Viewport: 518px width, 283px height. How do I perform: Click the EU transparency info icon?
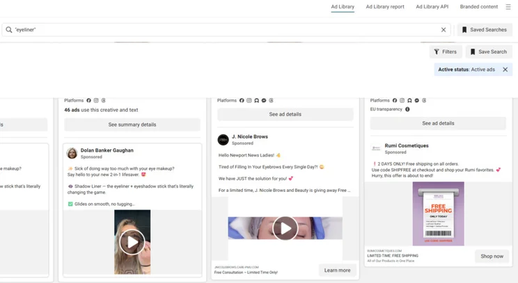coord(407,109)
